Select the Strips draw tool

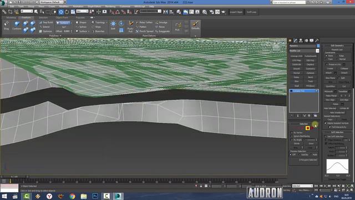tap(96, 27)
